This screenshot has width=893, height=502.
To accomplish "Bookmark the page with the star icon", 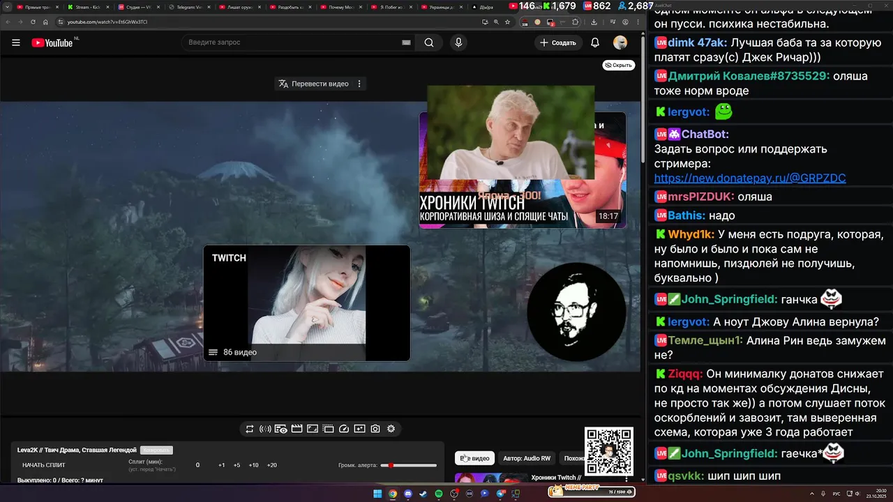I will coord(507,22).
